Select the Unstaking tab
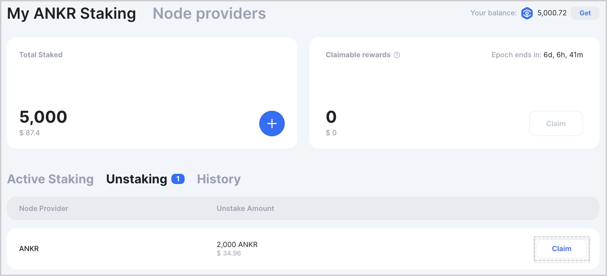Viewport: 607px width, 276px height. 137,179
